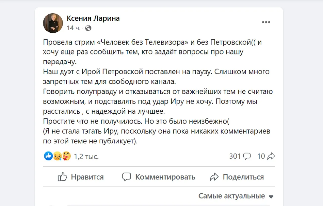Click the thumbs-up icon beside Нравится
The image size is (323, 206).
pyautogui.click(x=62, y=177)
